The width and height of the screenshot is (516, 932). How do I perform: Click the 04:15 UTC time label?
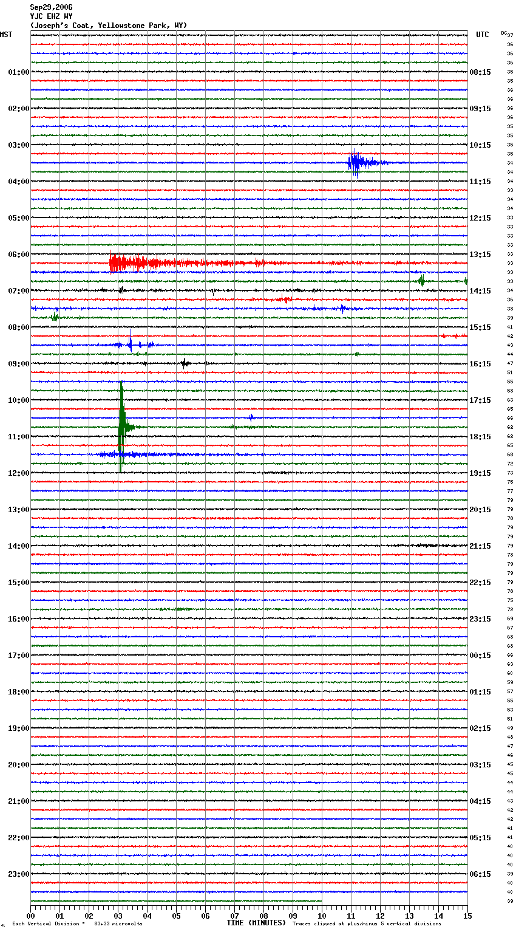pyautogui.click(x=480, y=801)
